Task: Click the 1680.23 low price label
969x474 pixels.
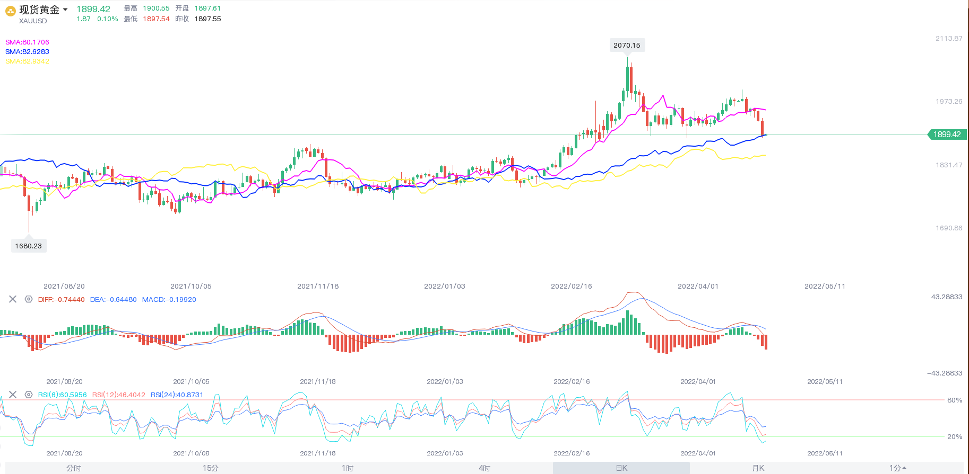Action: (x=29, y=246)
